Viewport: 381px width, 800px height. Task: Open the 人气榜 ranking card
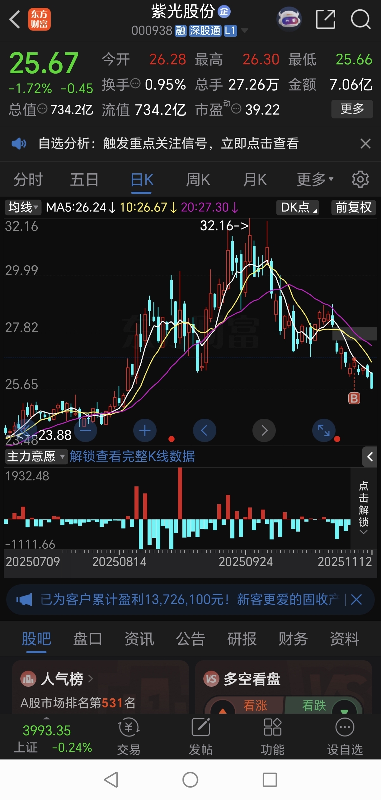[x=100, y=687]
